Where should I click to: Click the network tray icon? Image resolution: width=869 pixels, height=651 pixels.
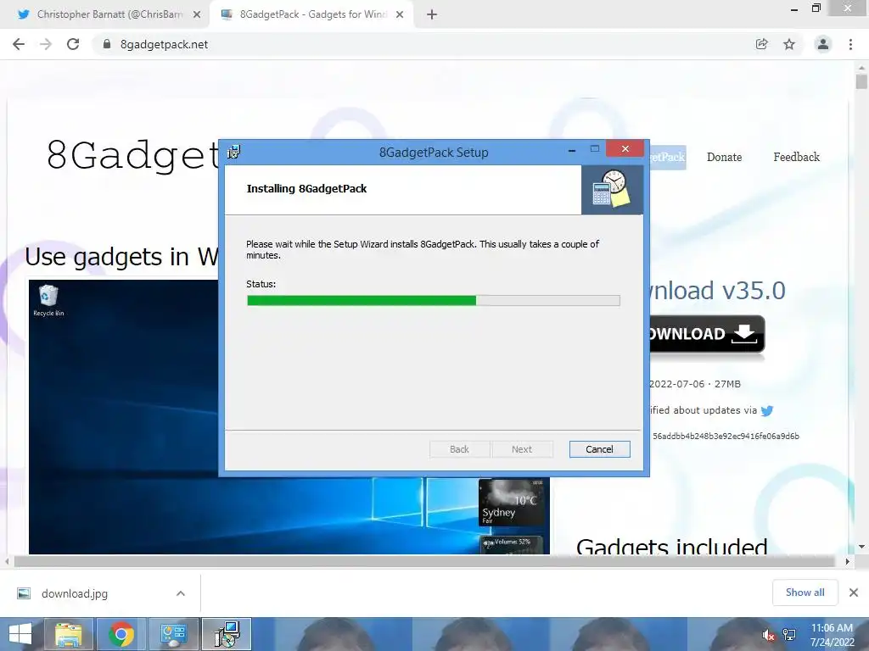coord(789,635)
